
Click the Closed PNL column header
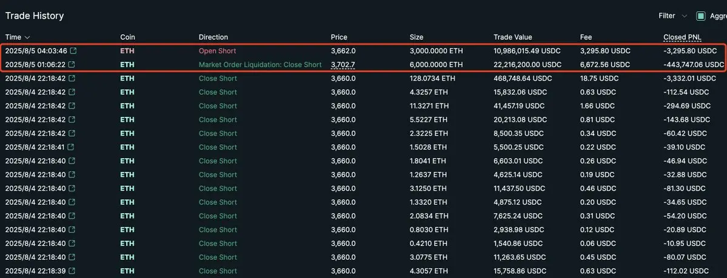click(x=681, y=37)
